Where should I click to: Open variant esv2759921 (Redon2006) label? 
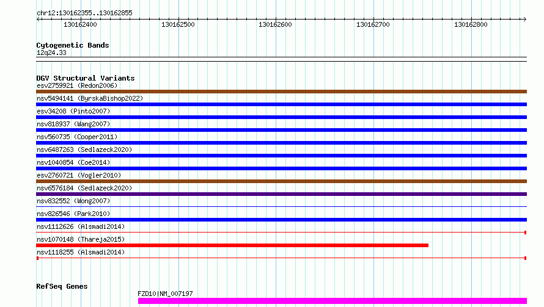point(77,85)
